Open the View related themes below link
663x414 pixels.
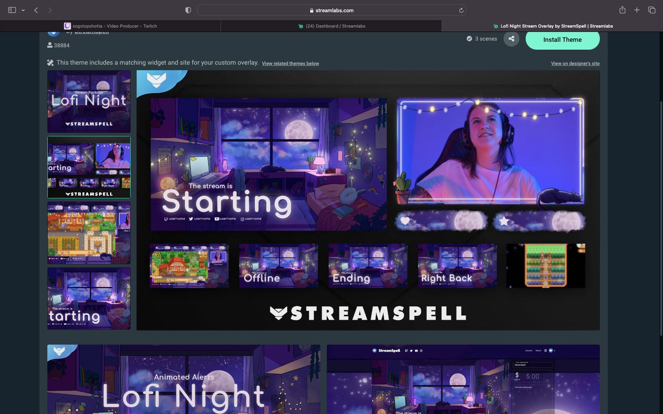coord(290,63)
